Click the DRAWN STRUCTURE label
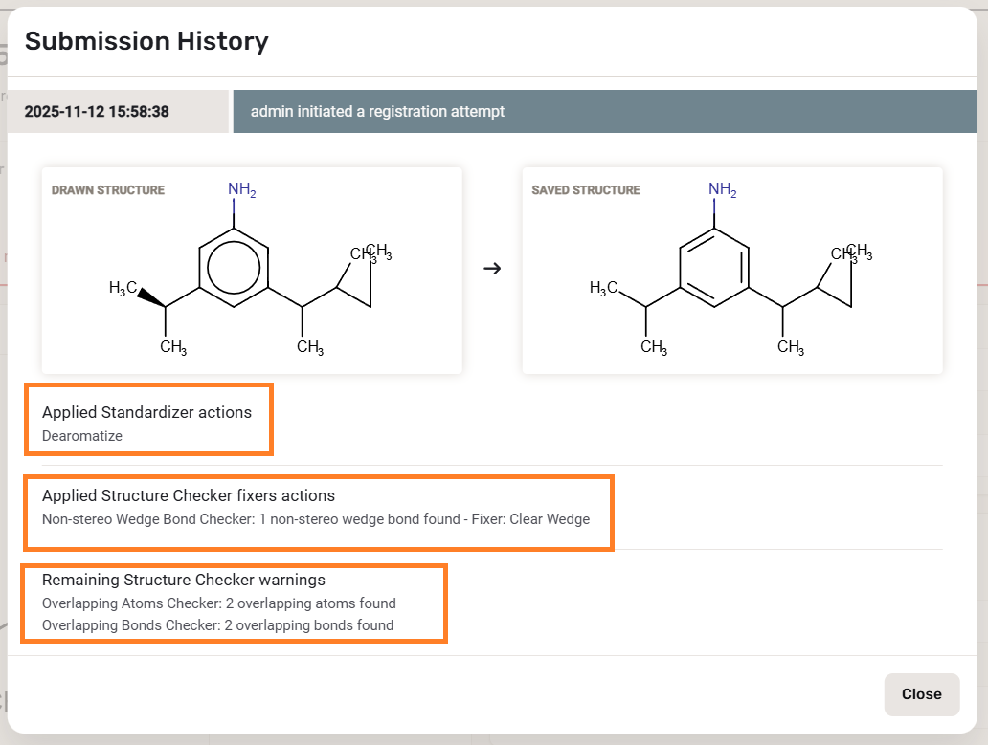 tap(108, 190)
